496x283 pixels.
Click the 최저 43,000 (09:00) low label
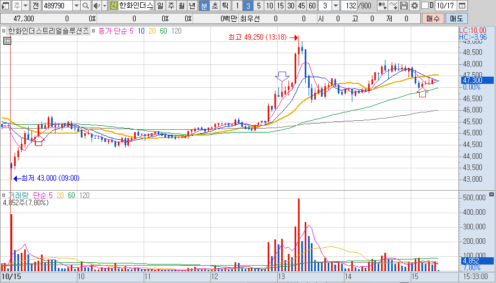coord(50,178)
